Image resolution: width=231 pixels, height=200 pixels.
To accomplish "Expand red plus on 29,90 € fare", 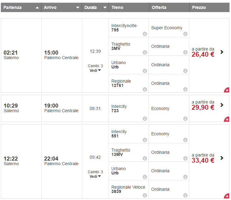I will [x=227, y=119].
